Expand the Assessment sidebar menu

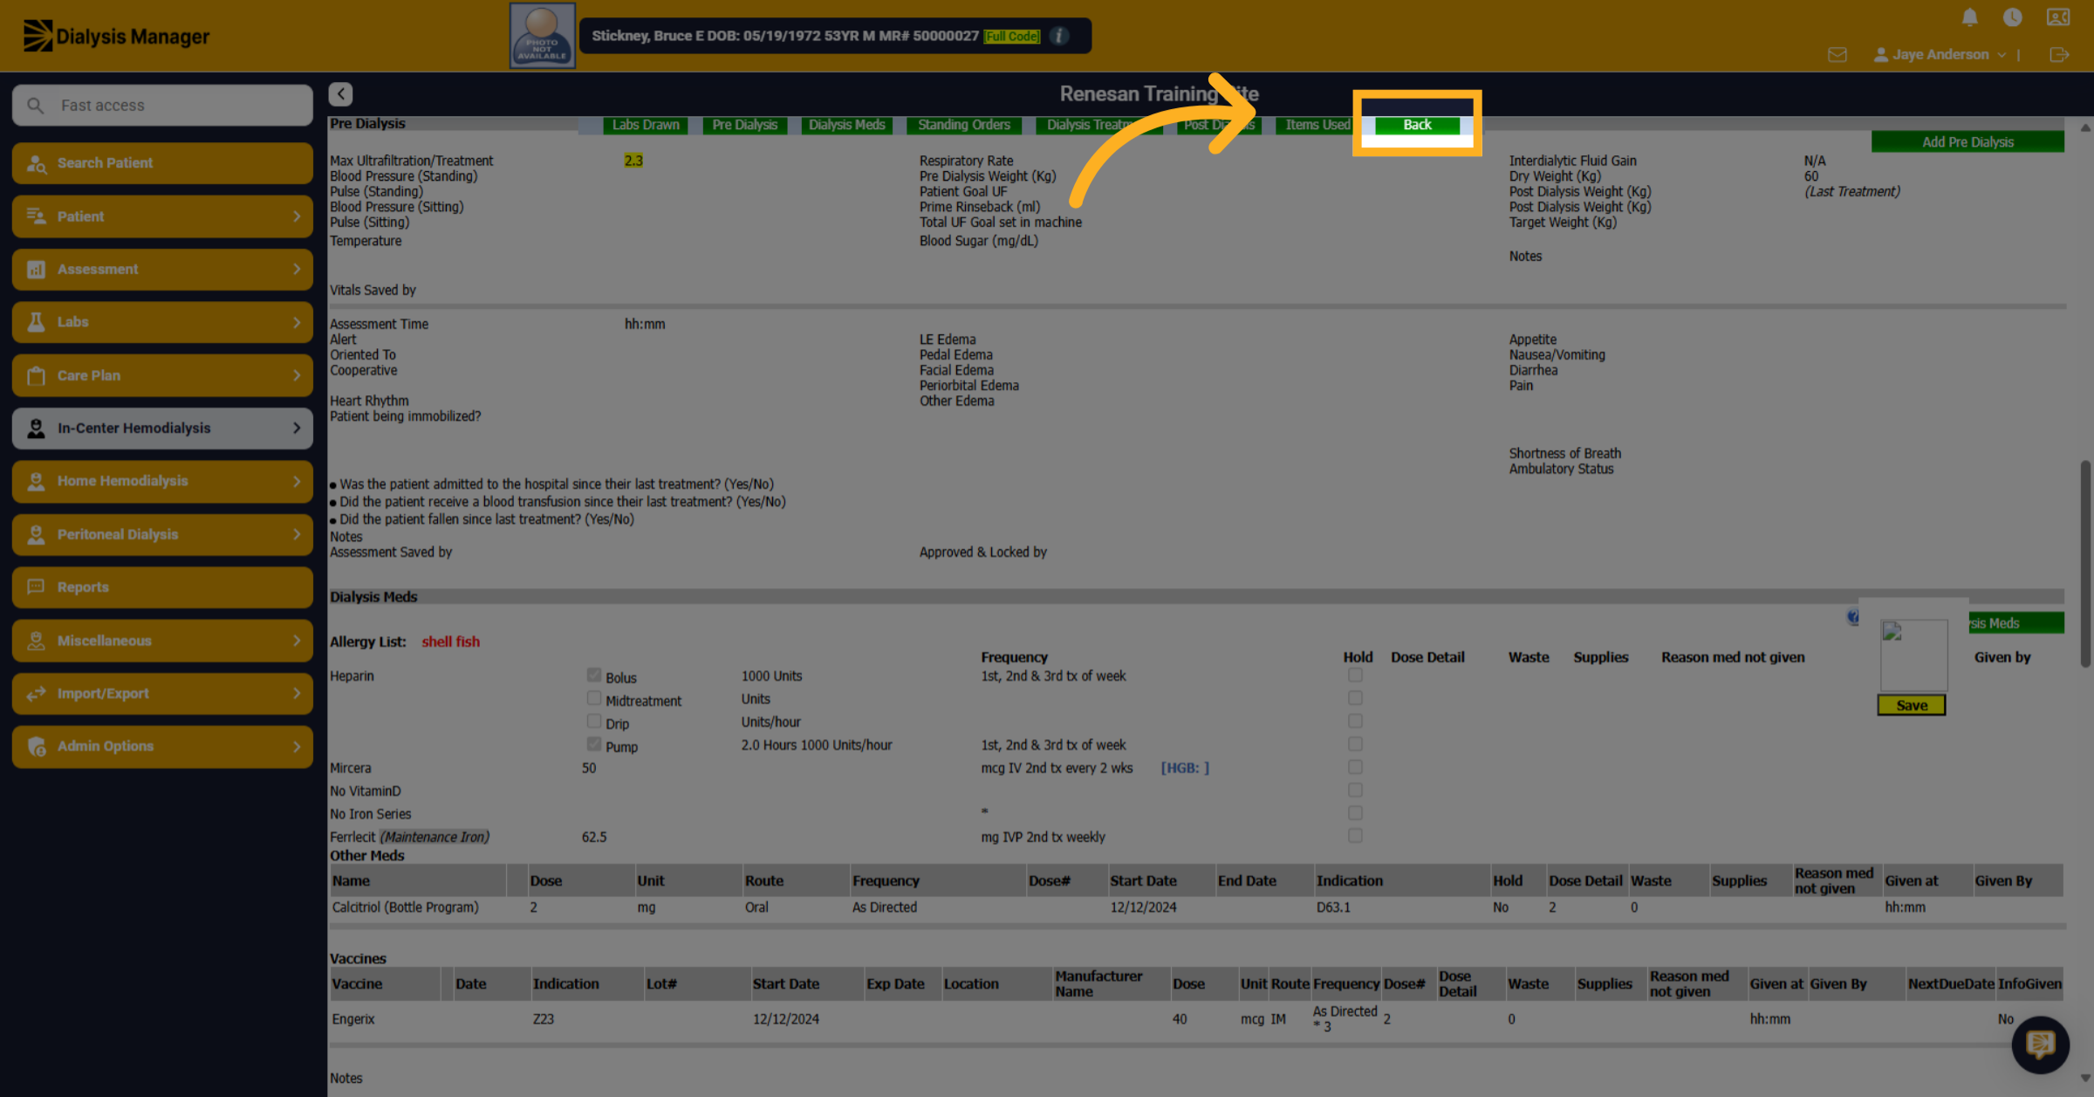162,269
